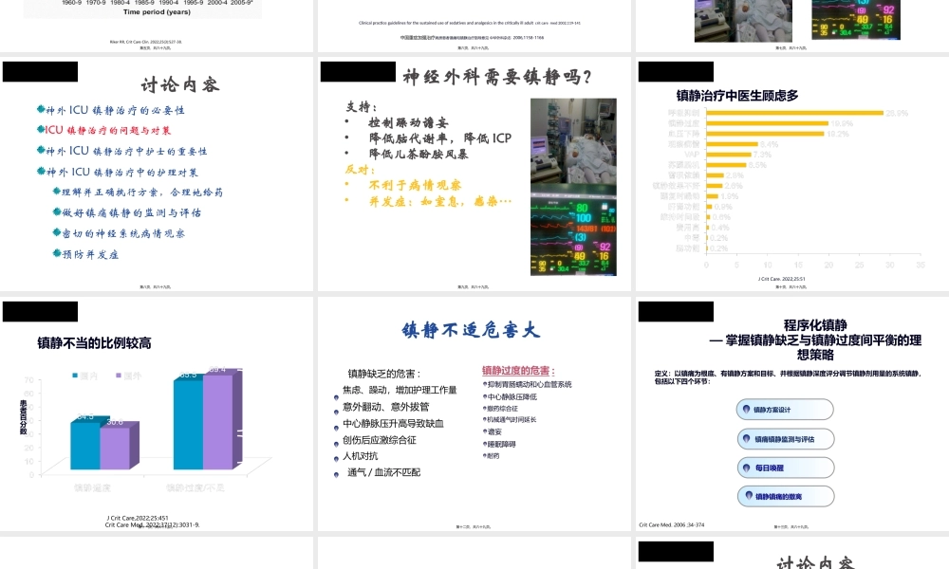Select the teardrop icon on 镇痛镇静监测与评估 button
Image resolution: width=949 pixels, height=569 pixels.
747,438
